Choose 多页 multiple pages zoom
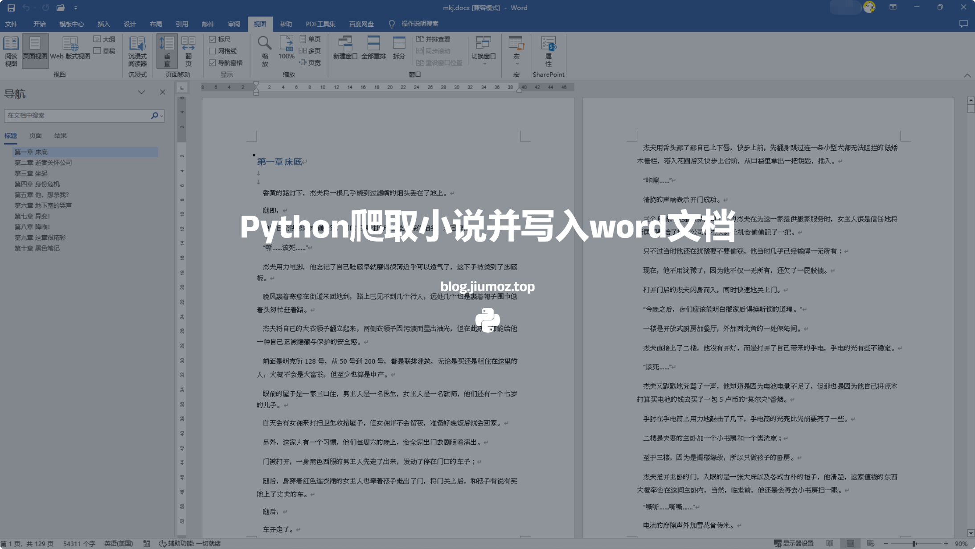975x549 pixels. pyautogui.click(x=310, y=51)
